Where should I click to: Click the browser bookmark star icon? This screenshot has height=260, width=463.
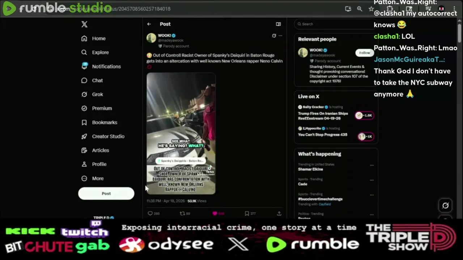[371, 9]
